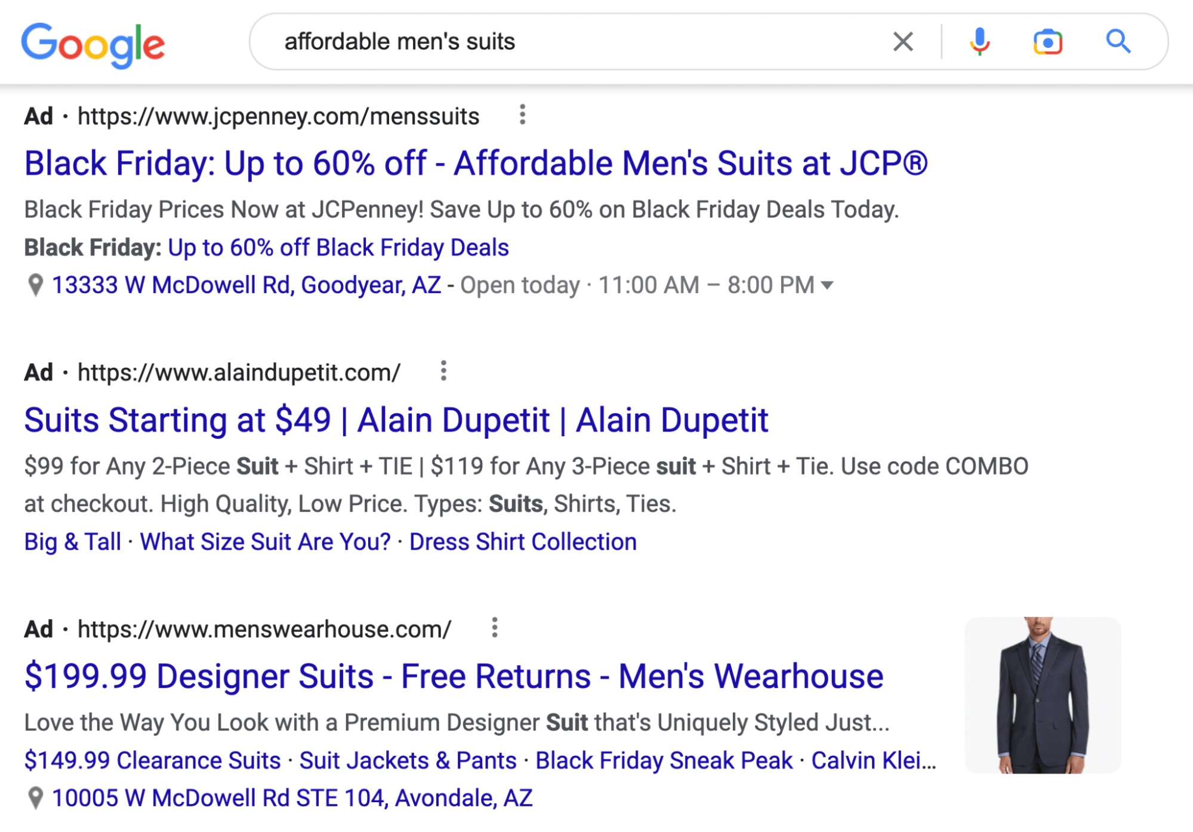Select the Big & Tall sitelink

pyautogui.click(x=72, y=541)
